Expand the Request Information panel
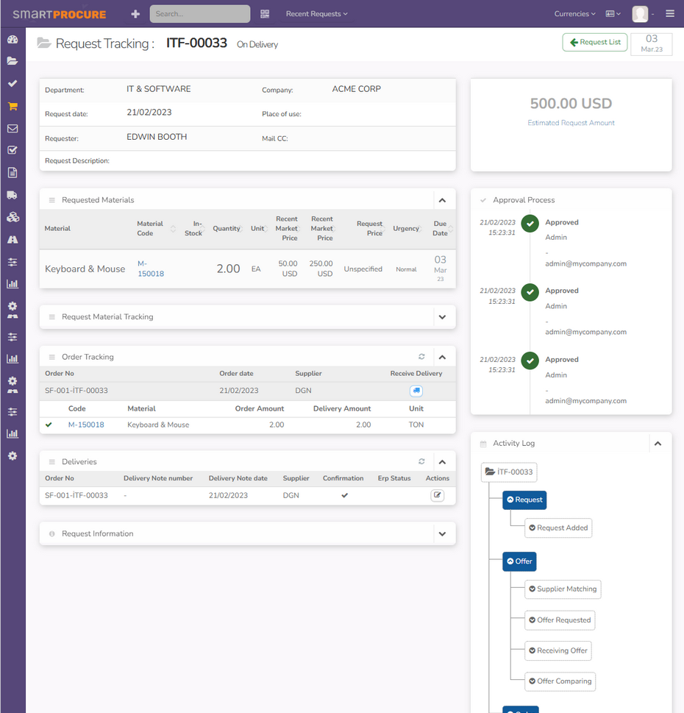 click(x=442, y=534)
